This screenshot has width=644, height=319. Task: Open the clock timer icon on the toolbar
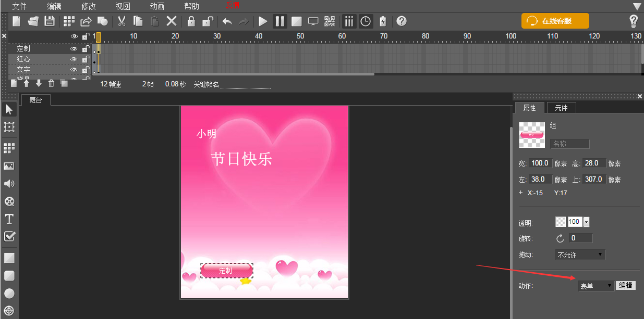[x=365, y=21]
